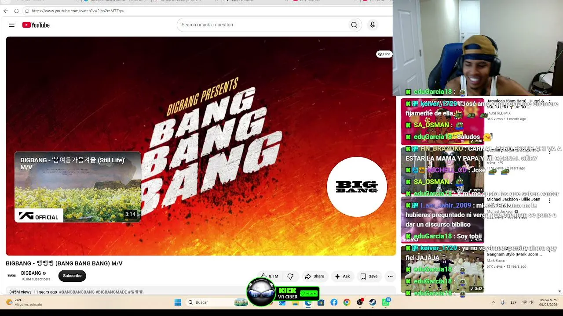Viewport: 563px width, 316px height.
Task: Click the magnifier search button
Action: click(354, 25)
